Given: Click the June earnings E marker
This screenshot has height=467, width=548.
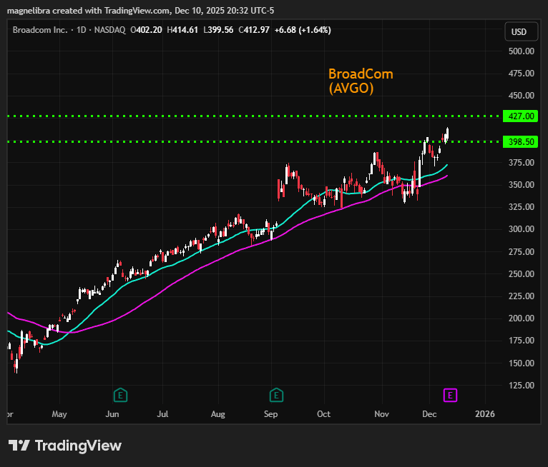Looking at the screenshot, I should (x=121, y=395).
